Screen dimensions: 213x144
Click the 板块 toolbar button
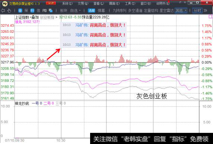click(x=64, y=10)
